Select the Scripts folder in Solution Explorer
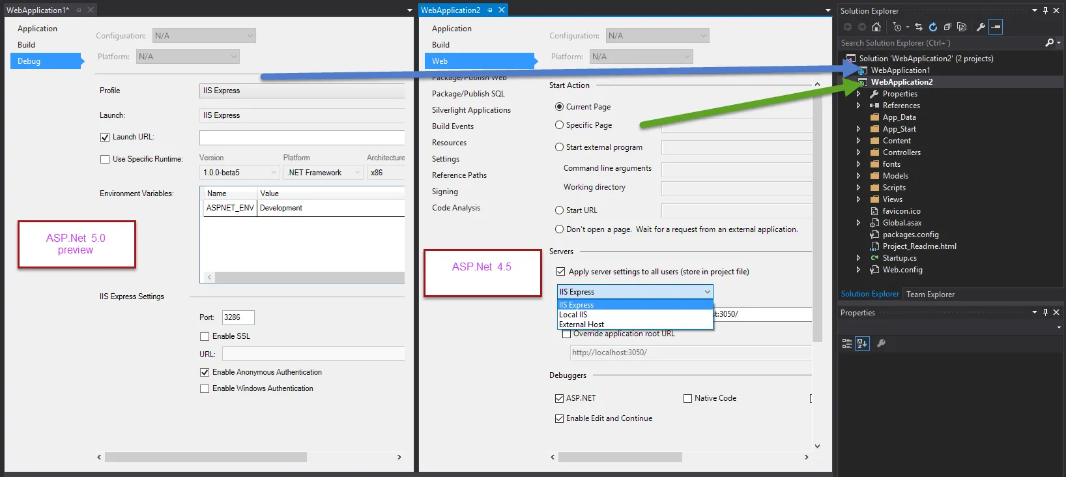The image size is (1066, 477). tap(894, 188)
